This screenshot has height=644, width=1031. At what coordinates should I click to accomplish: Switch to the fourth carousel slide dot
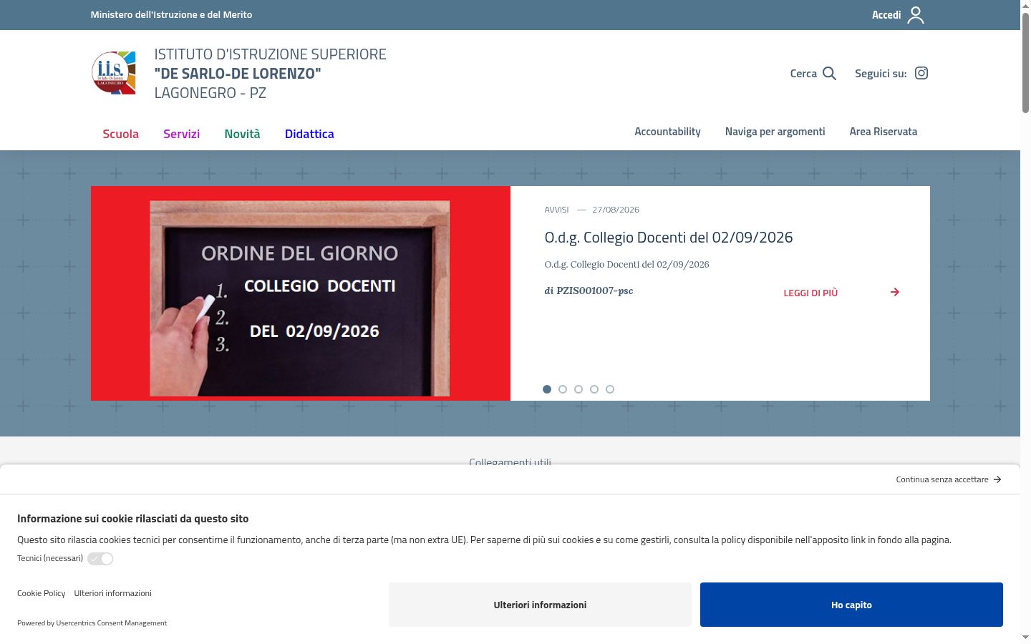(594, 389)
